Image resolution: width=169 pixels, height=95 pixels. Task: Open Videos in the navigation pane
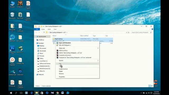[x=41, y=59]
